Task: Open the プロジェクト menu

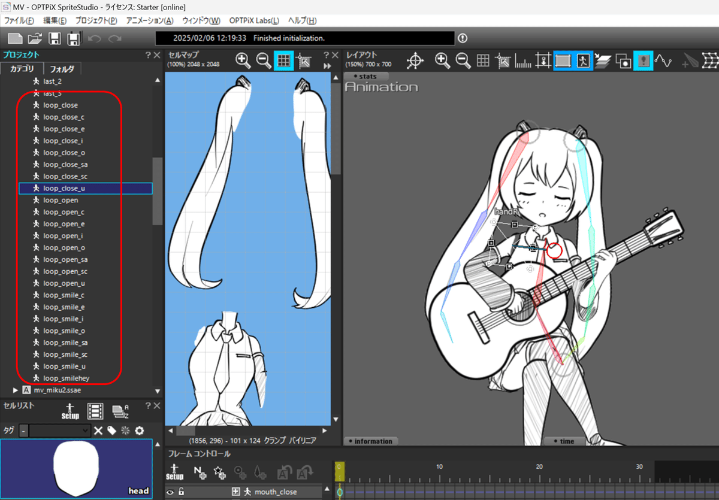Action: (96, 20)
